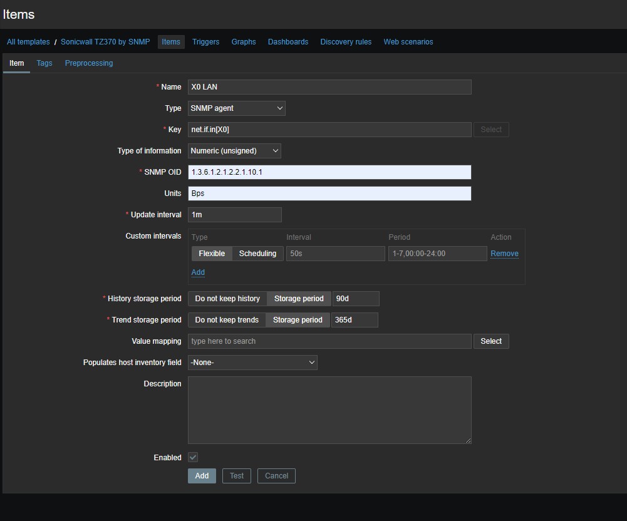Viewport: 627px width, 521px height.
Task: Switch to the Tags tab
Action: tap(44, 63)
